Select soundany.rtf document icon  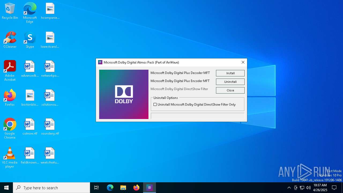pos(50,127)
